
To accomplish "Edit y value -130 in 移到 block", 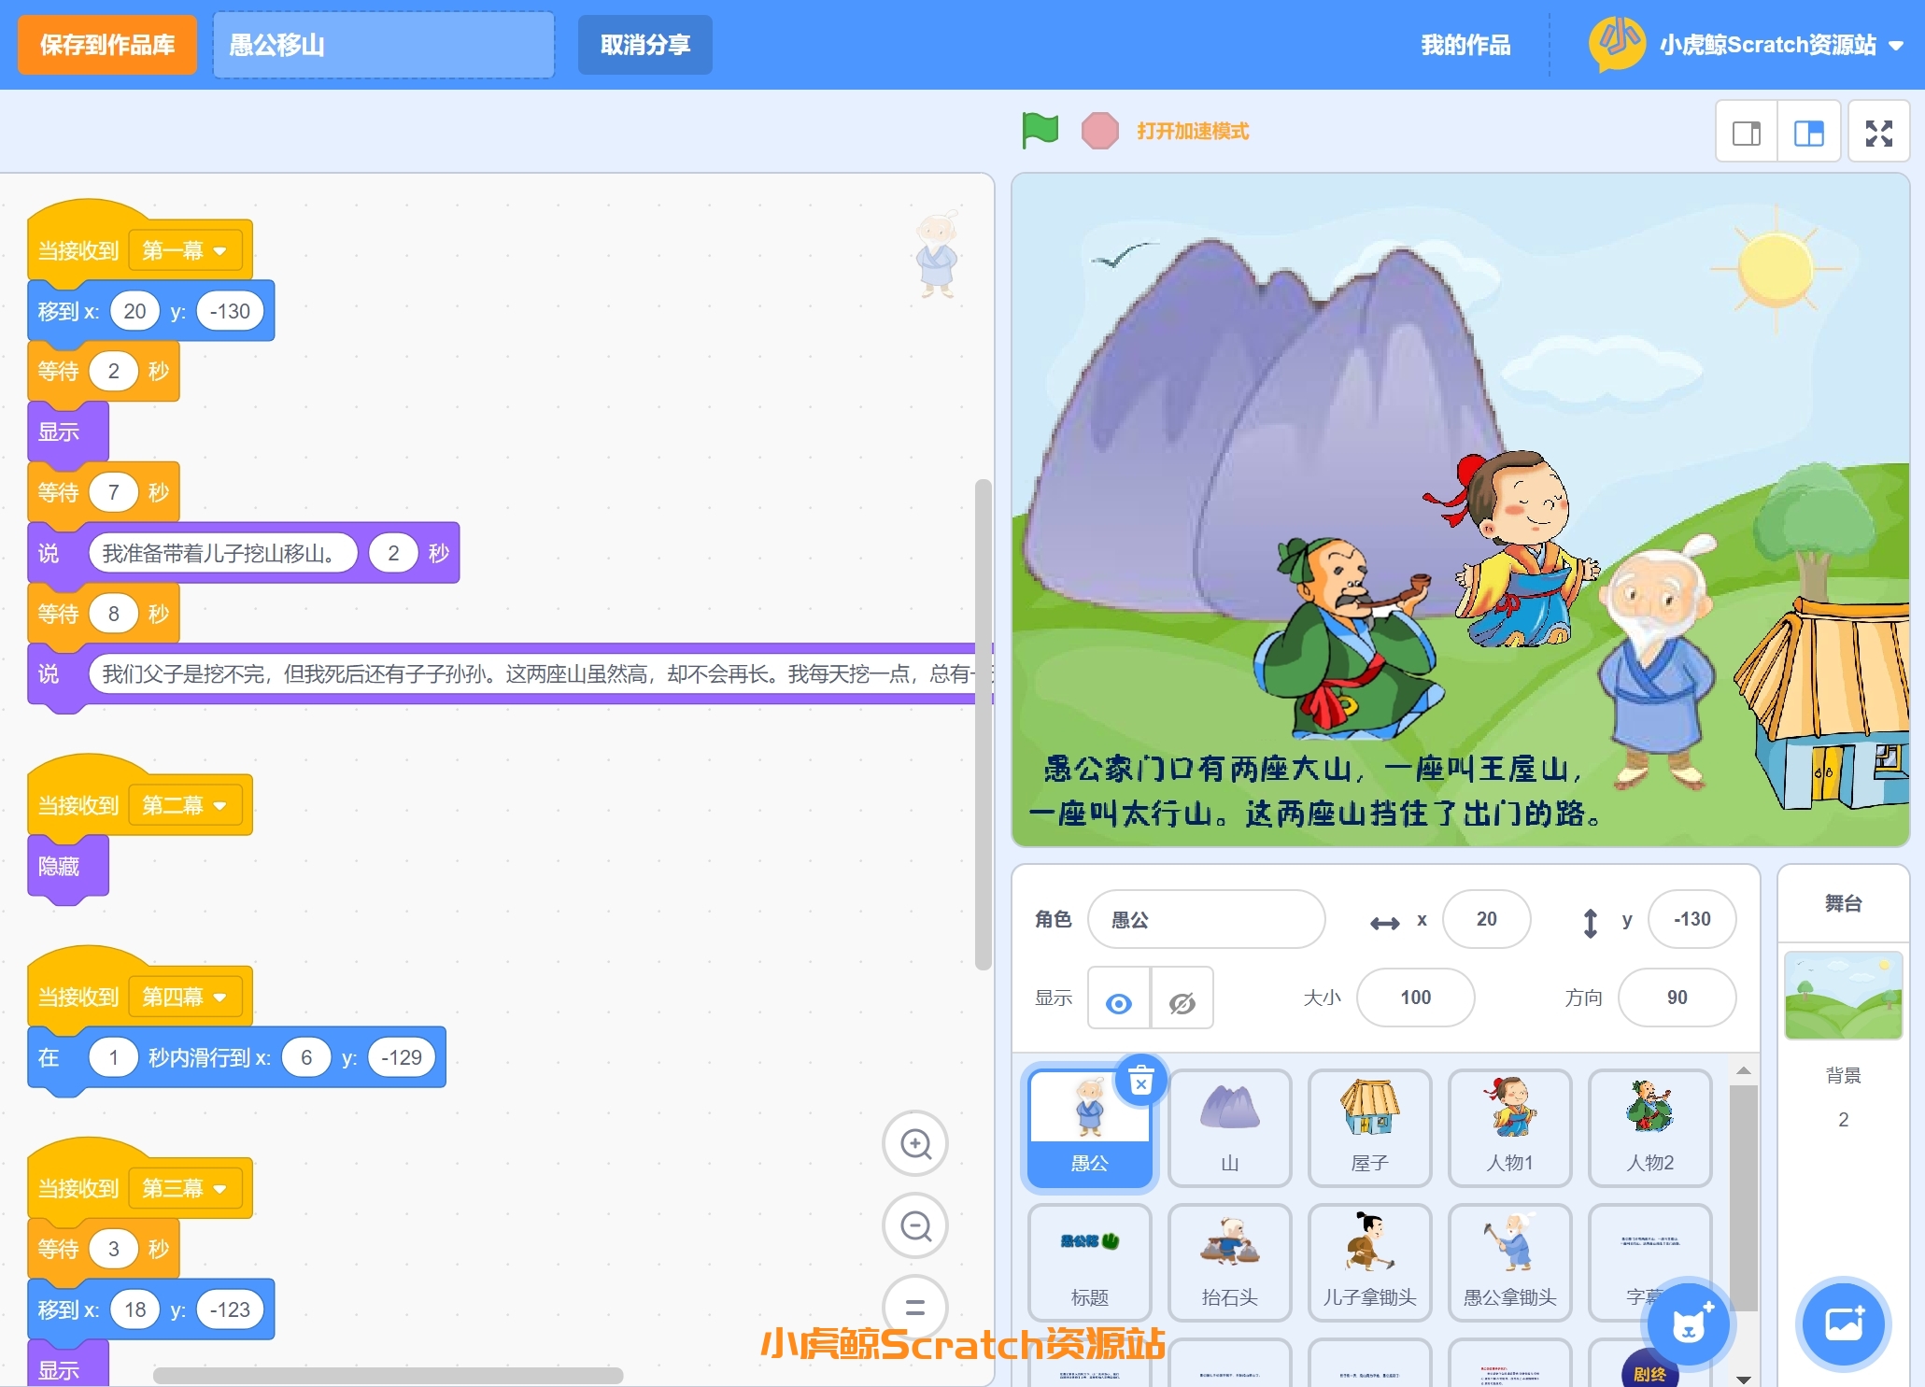I will point(230,311).
